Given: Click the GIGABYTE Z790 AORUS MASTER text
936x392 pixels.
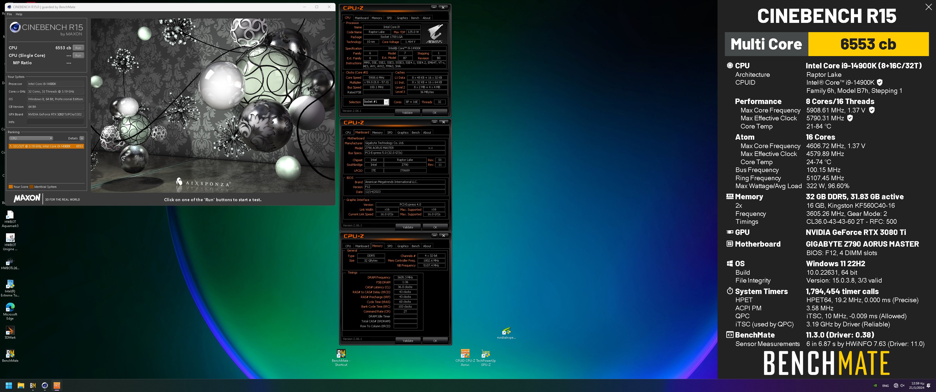Looking at the screenshot, I should tap(862, 244).
